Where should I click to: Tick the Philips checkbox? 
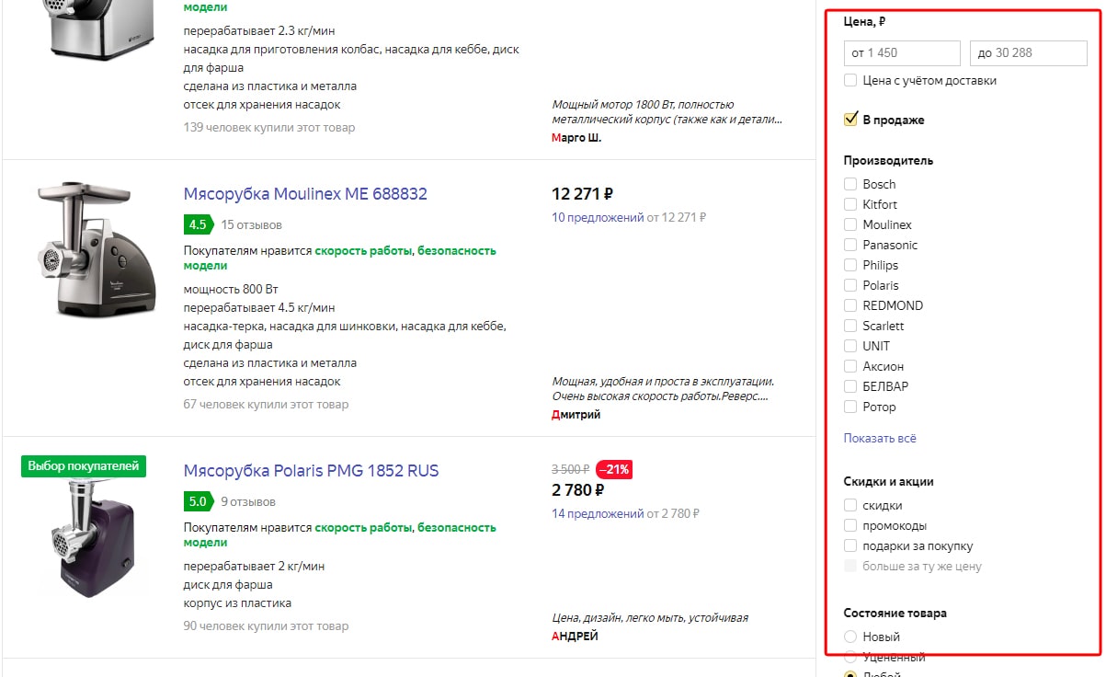click(x=850, y=265)
